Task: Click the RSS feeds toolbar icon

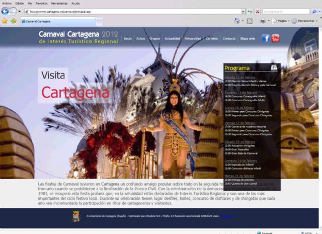Action: [x=249, y=21]
